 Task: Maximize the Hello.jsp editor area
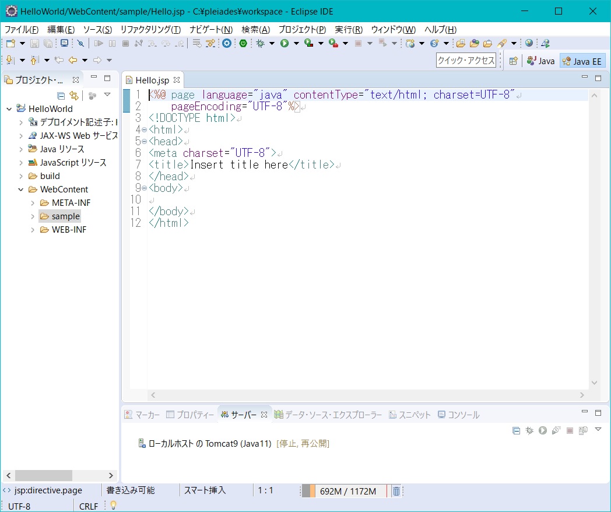[598, 78]
